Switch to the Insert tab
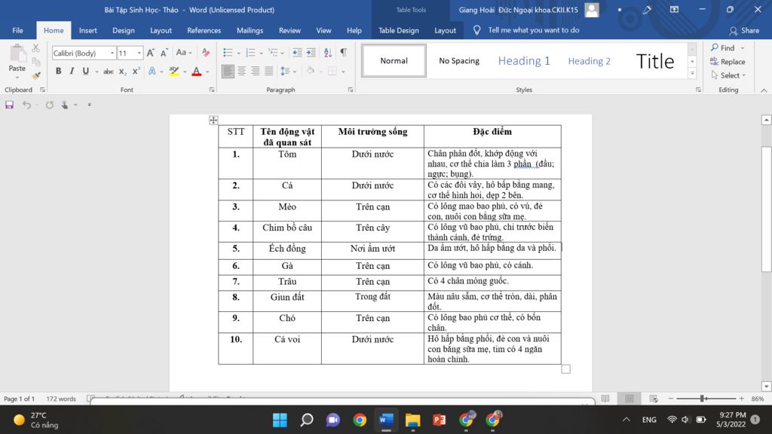Image resolution: width=772 pixels, height=434 pixels. [x=87, y=30]
